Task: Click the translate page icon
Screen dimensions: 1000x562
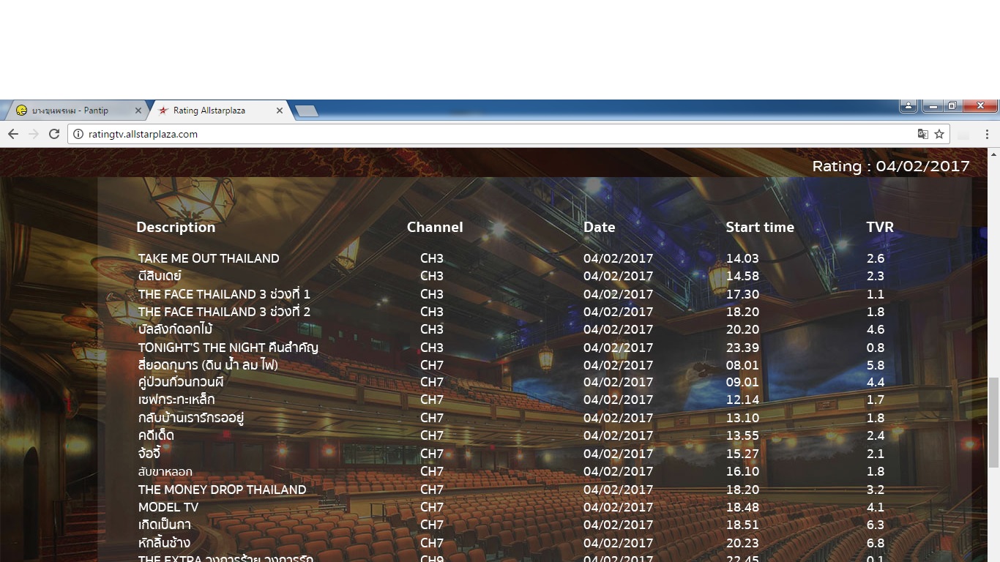Action: point(923,134)
